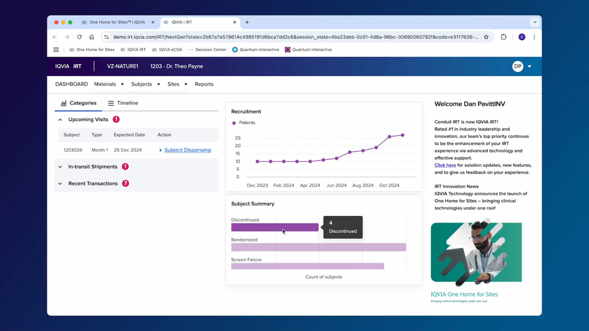Close the IQVIA | IRT tab

pyautogui.click(x=235, y=22)
